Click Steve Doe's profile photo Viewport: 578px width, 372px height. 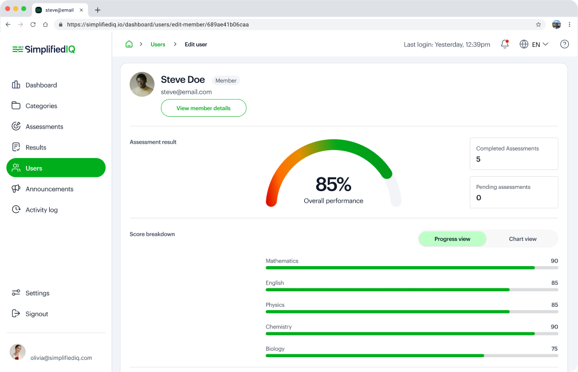click(x=142, y=84)
